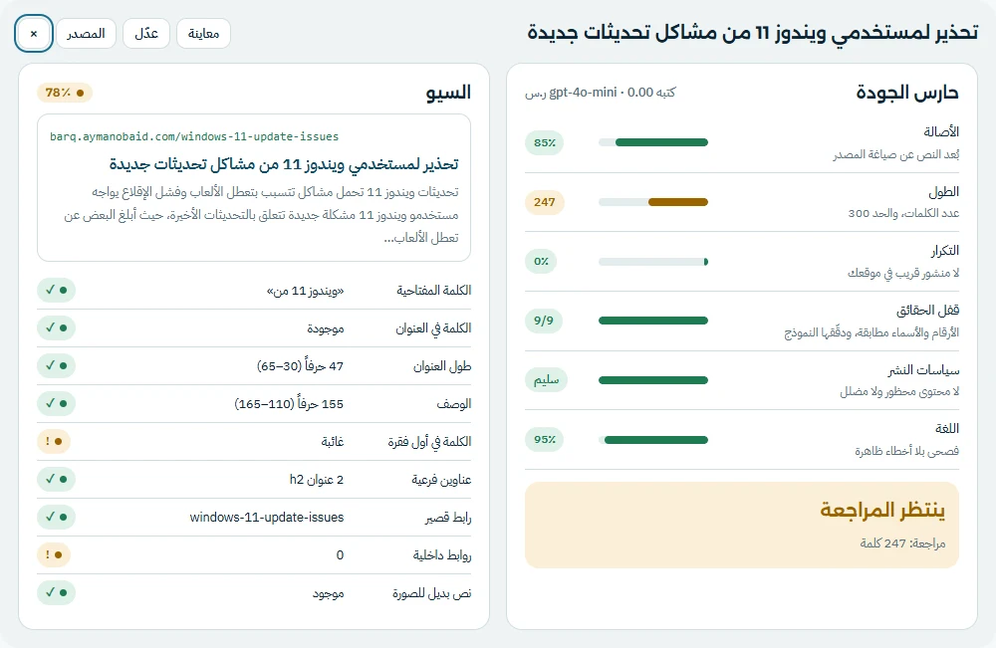The image size is (996, 648).
Task: Click the لا منشور قريب في موقعك description
Action: click(903, 273)
